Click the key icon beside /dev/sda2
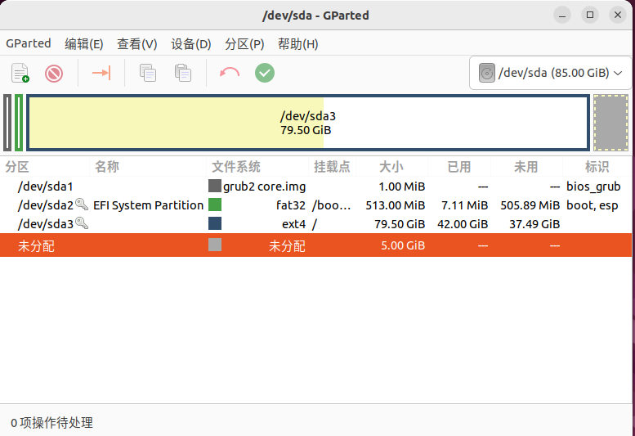 82,205
